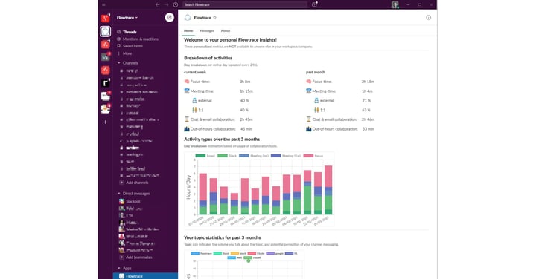This screenshot has width=536, height=279.
Task: Click current week Out-of-hours collaboration icon
Action: [x=187, y=129]
